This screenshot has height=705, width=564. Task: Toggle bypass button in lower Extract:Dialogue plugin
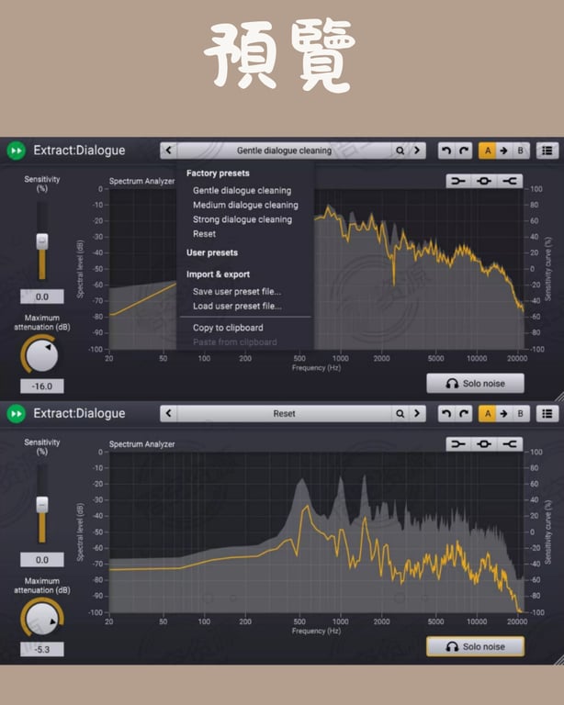click(17, 414)
